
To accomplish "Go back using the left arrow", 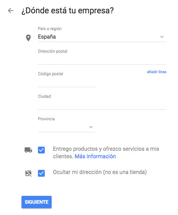I will click(x=11, y=11).
